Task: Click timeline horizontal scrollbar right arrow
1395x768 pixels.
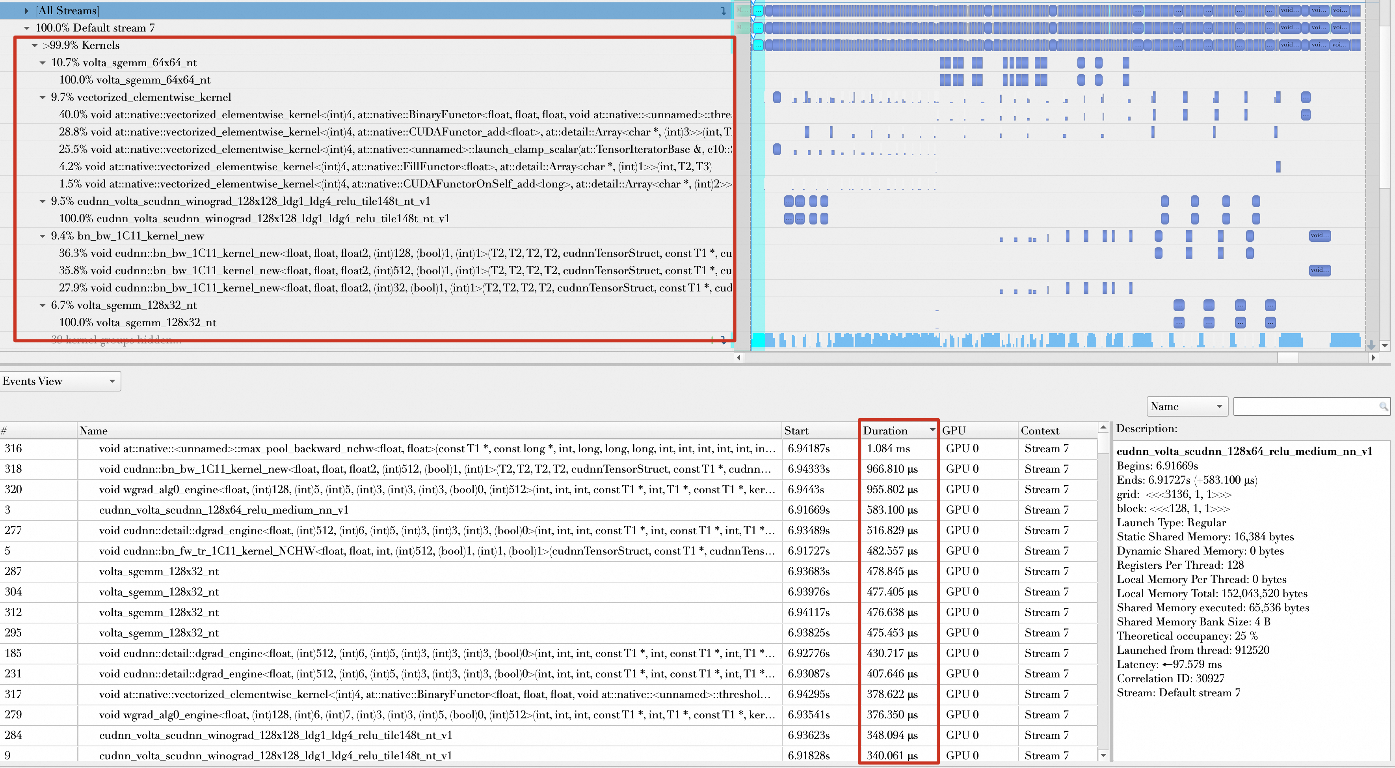Action: [1373, 358]
